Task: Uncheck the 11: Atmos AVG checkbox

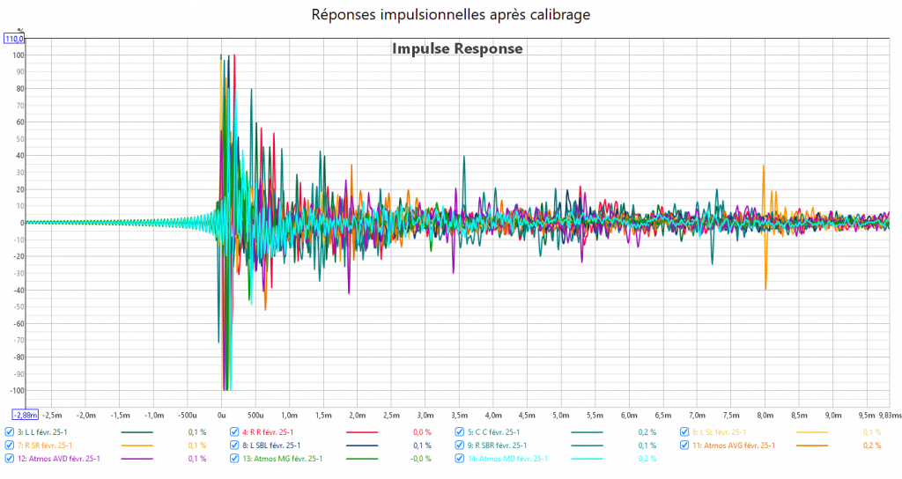Action: 685,446
